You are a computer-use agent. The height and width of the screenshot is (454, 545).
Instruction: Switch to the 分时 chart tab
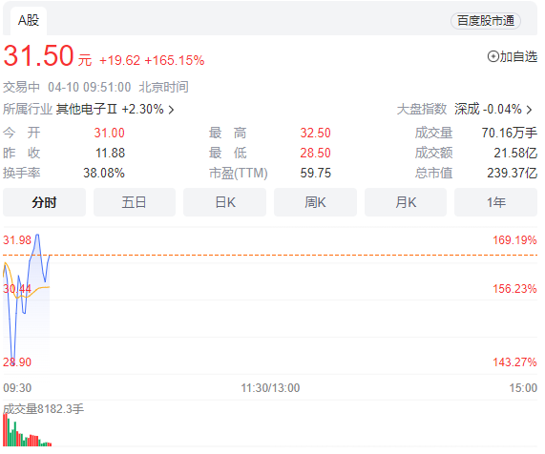point(44,202)
